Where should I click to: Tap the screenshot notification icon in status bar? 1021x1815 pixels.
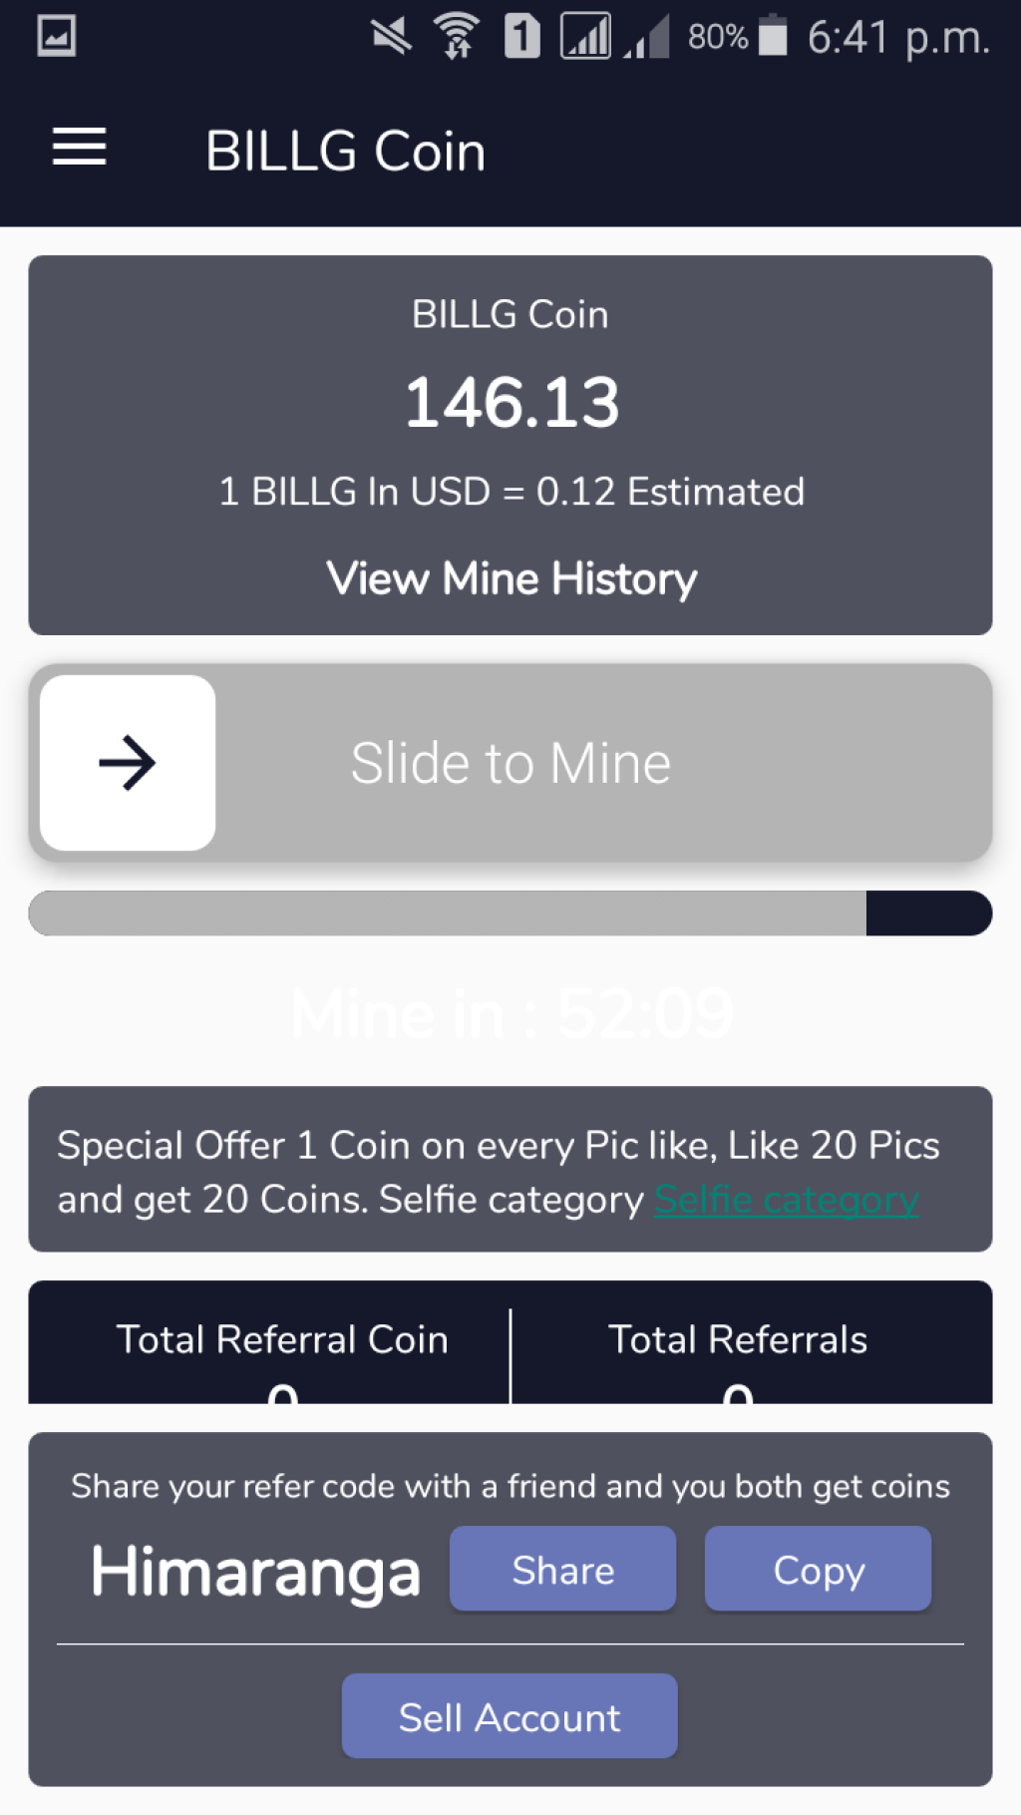(x=56, y=37)
